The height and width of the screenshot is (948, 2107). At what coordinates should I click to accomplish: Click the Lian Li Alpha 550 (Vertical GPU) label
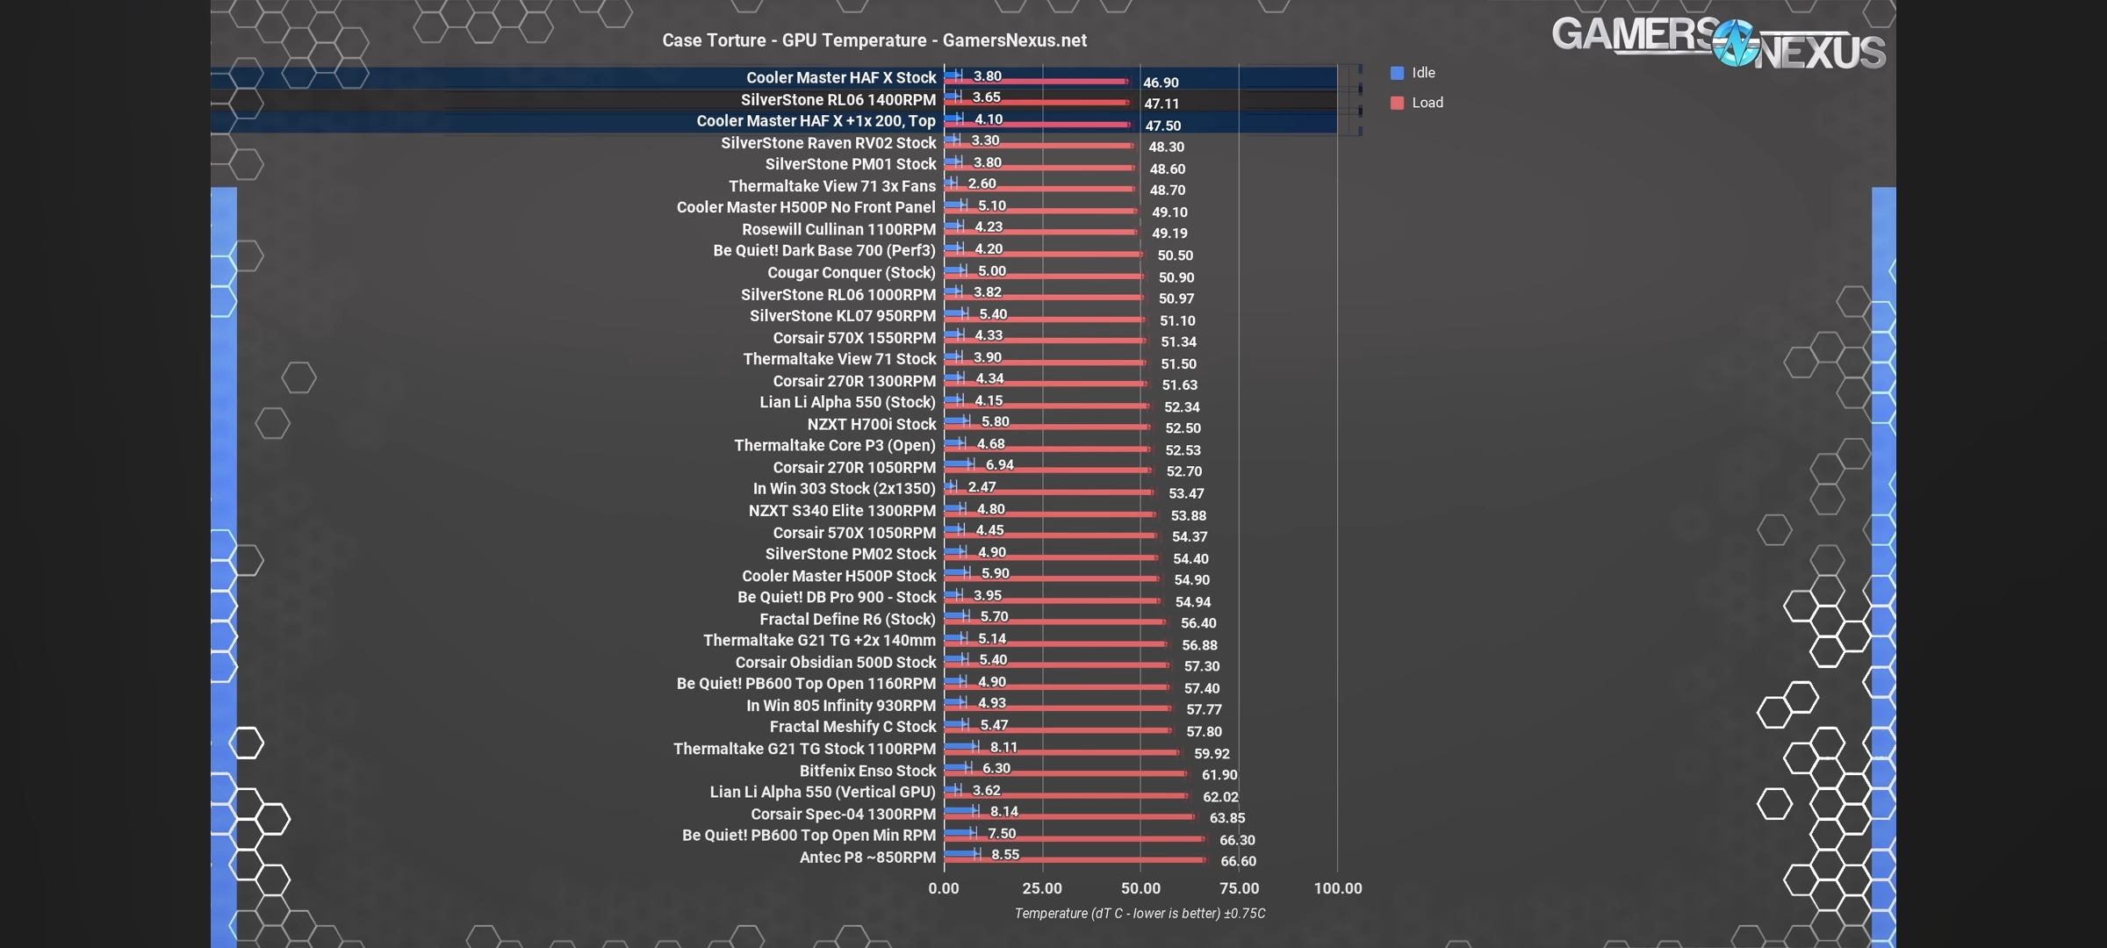[822, 792]
